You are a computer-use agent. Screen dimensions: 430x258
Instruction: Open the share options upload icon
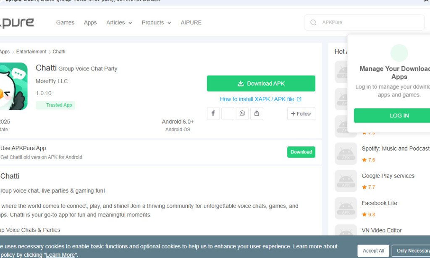tap(257, 113)
